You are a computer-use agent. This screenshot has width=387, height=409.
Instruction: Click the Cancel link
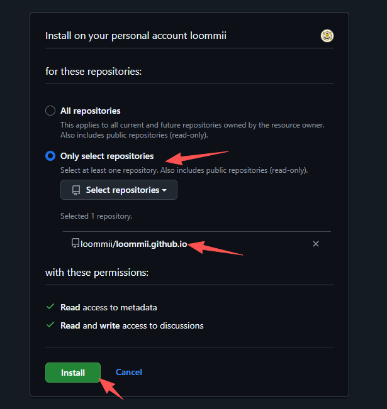click(x=129, y=372)
